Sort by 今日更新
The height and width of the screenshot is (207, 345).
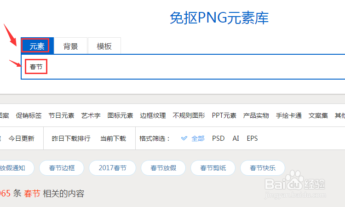(x=21, y=138)
